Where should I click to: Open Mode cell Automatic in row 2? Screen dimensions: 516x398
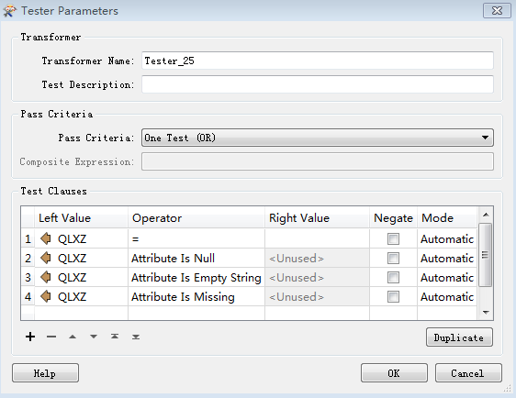(447, 259)
